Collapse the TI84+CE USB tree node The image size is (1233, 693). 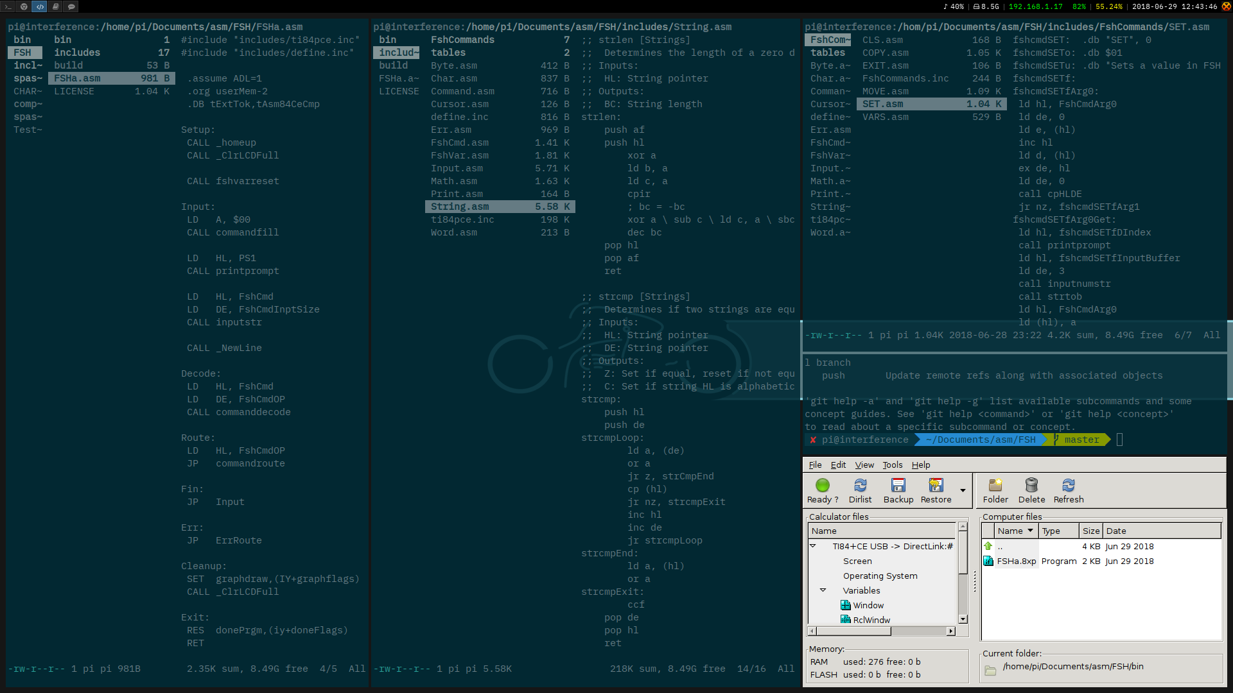[x=813, y=546]
